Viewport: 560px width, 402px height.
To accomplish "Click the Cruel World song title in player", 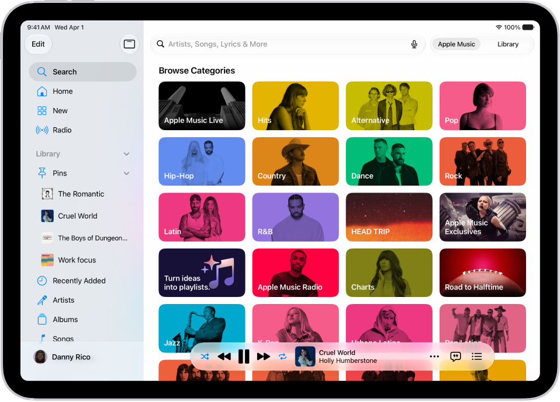I will click(x=337, y=352).
